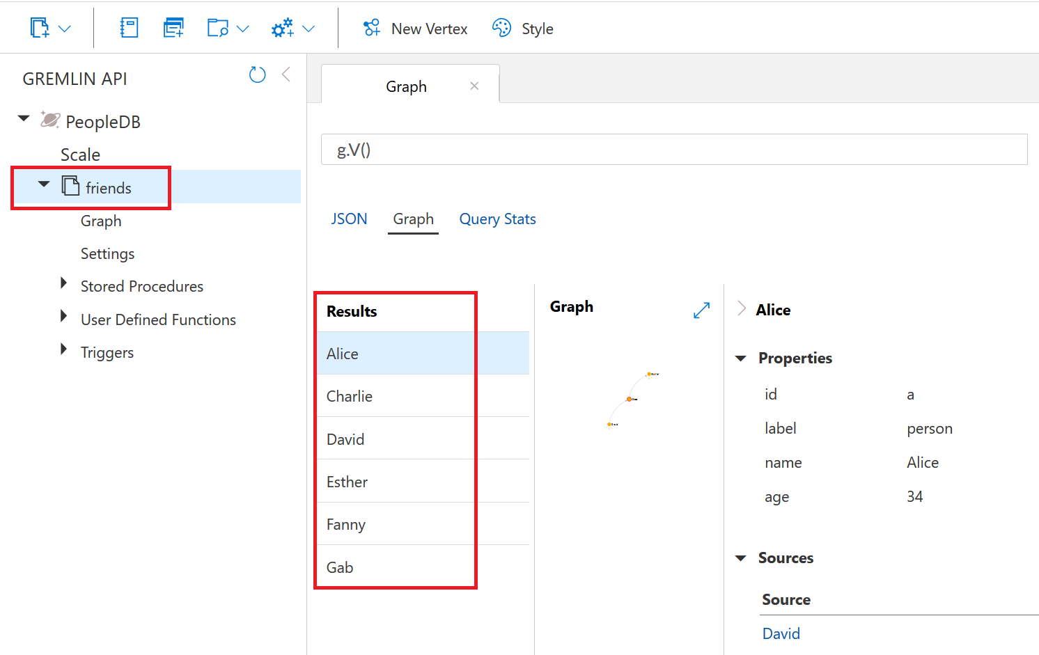Click the g.V() query input field
Viewport: 1039px width, 655px height.
pyautogui.click(x=673, y=150)
